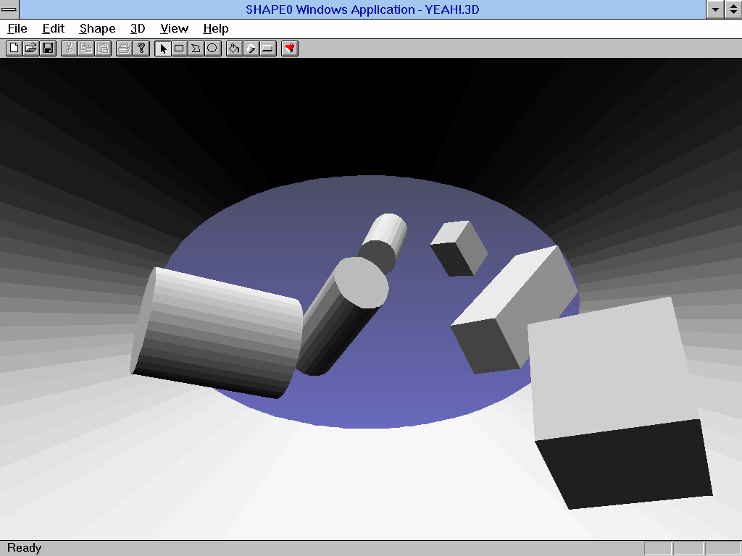Click the paint bucket fill icon
The image size is (742, 556).
point(234,49)
